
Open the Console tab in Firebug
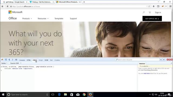22,60
